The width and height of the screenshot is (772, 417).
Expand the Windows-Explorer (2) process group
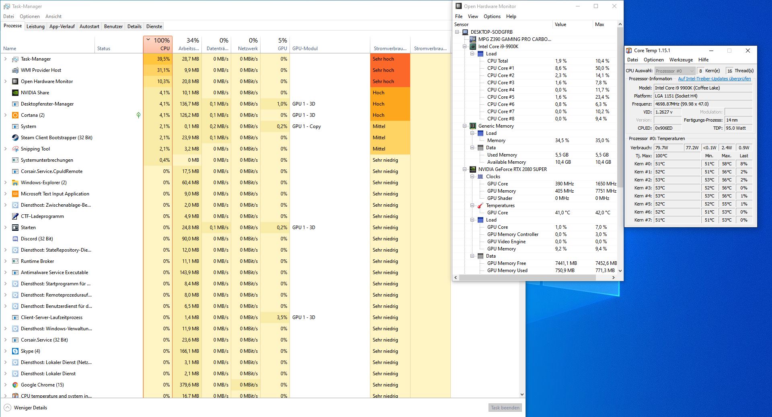5,183
